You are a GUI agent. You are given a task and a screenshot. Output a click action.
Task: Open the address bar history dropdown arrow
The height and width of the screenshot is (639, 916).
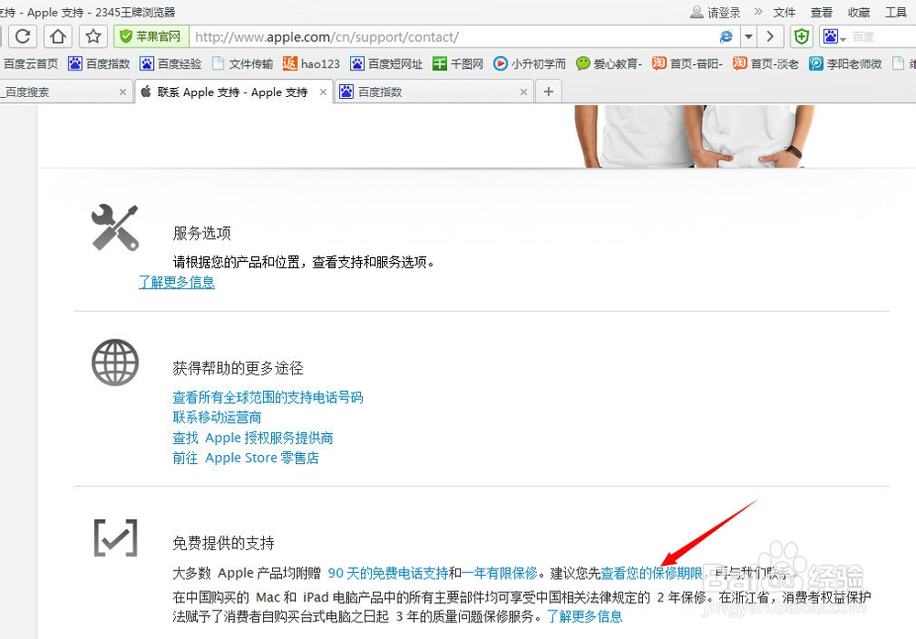[748, 37]
